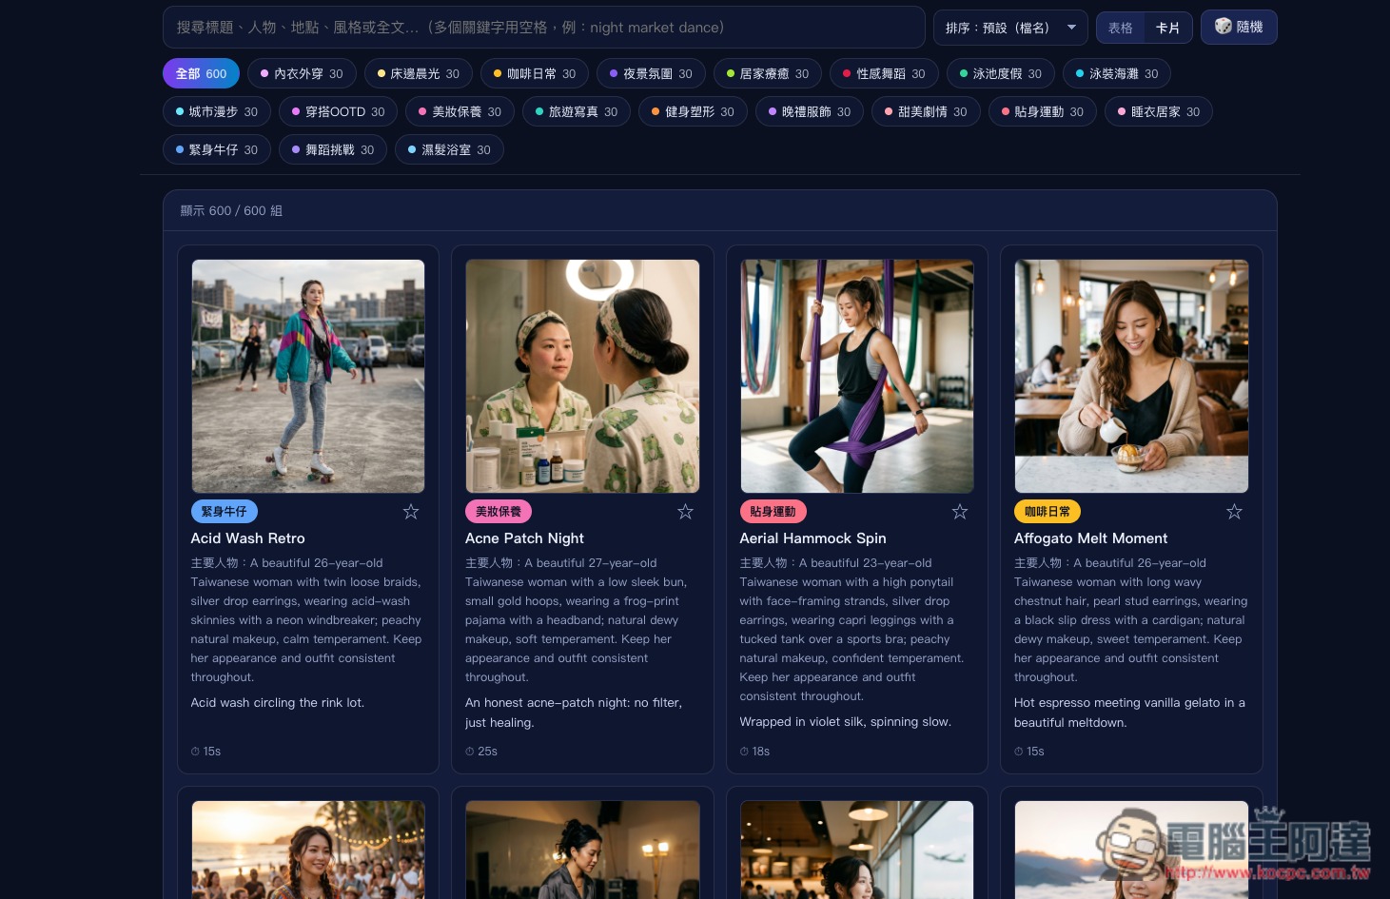
Task: Filter by 緊身牛仔 chip
Action: coord(217,150)
